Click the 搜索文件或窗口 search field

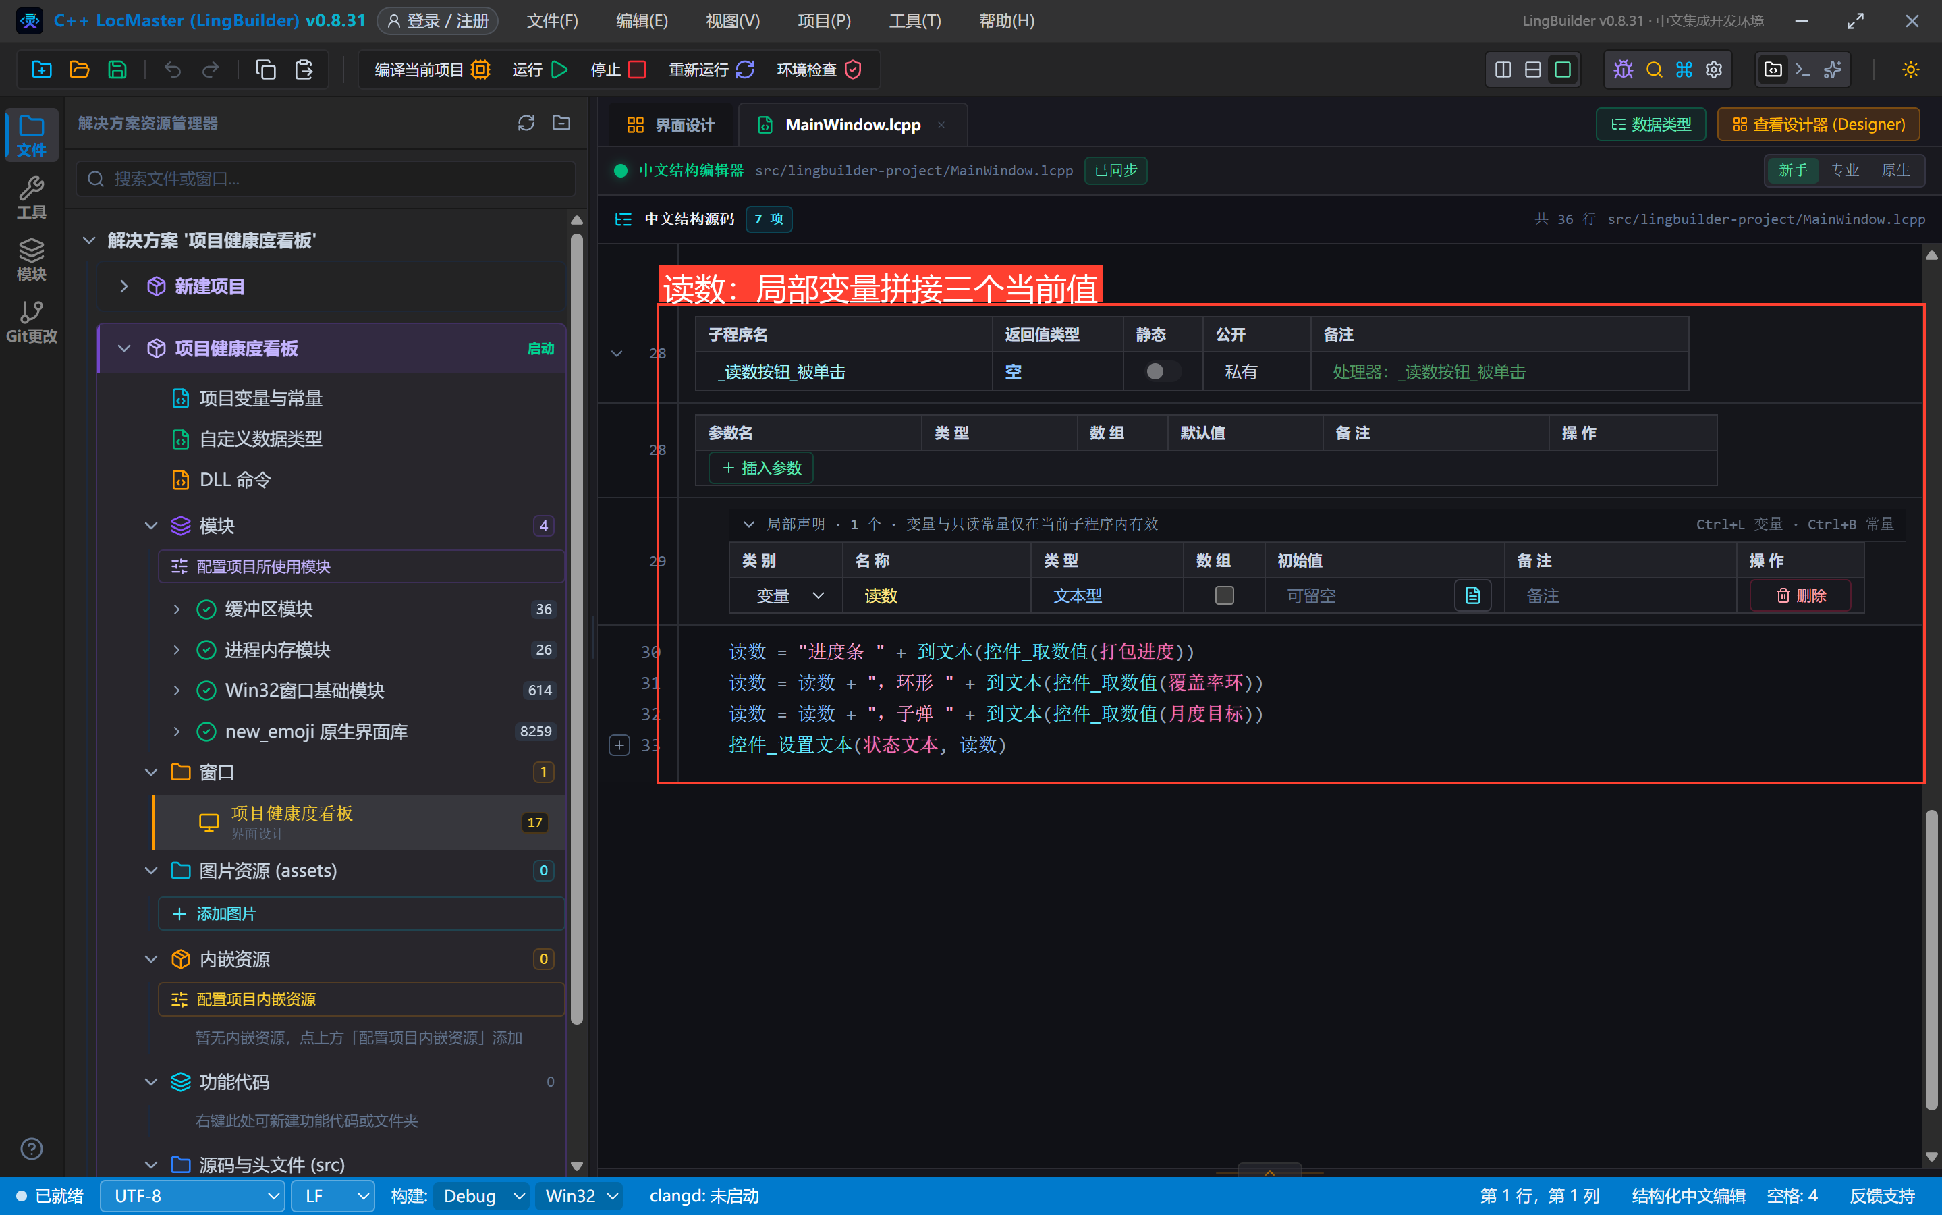click(x=326, y=178)
